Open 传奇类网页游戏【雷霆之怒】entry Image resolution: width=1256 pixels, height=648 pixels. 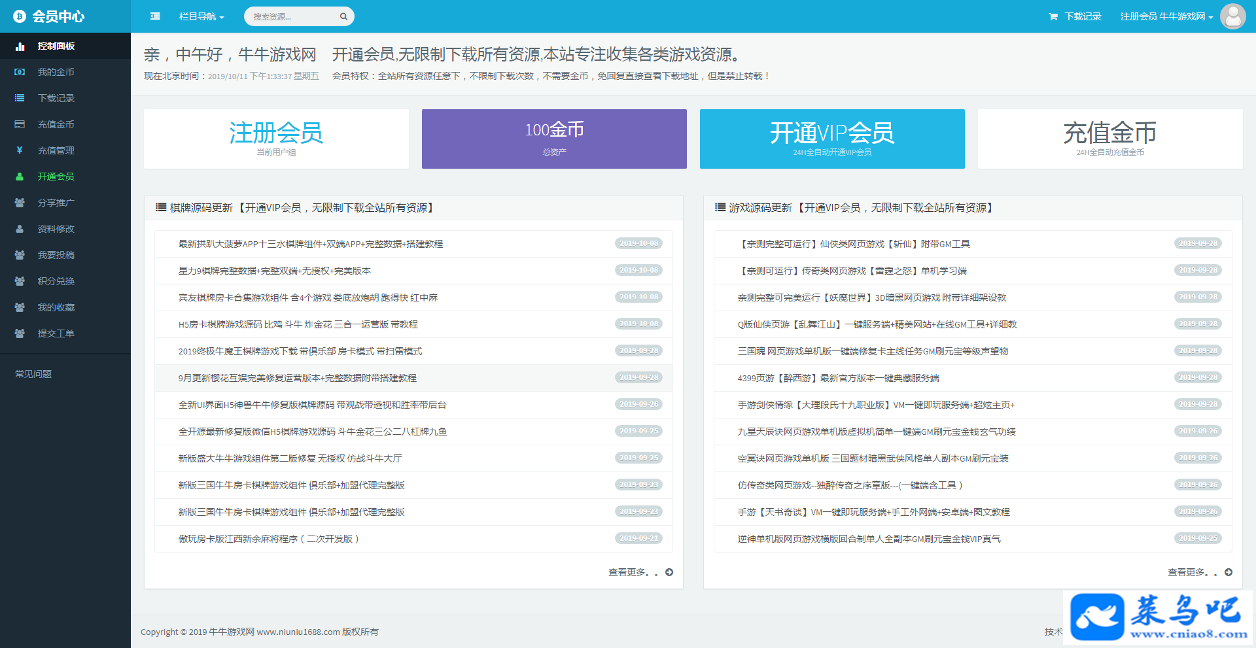click(852, 271)
